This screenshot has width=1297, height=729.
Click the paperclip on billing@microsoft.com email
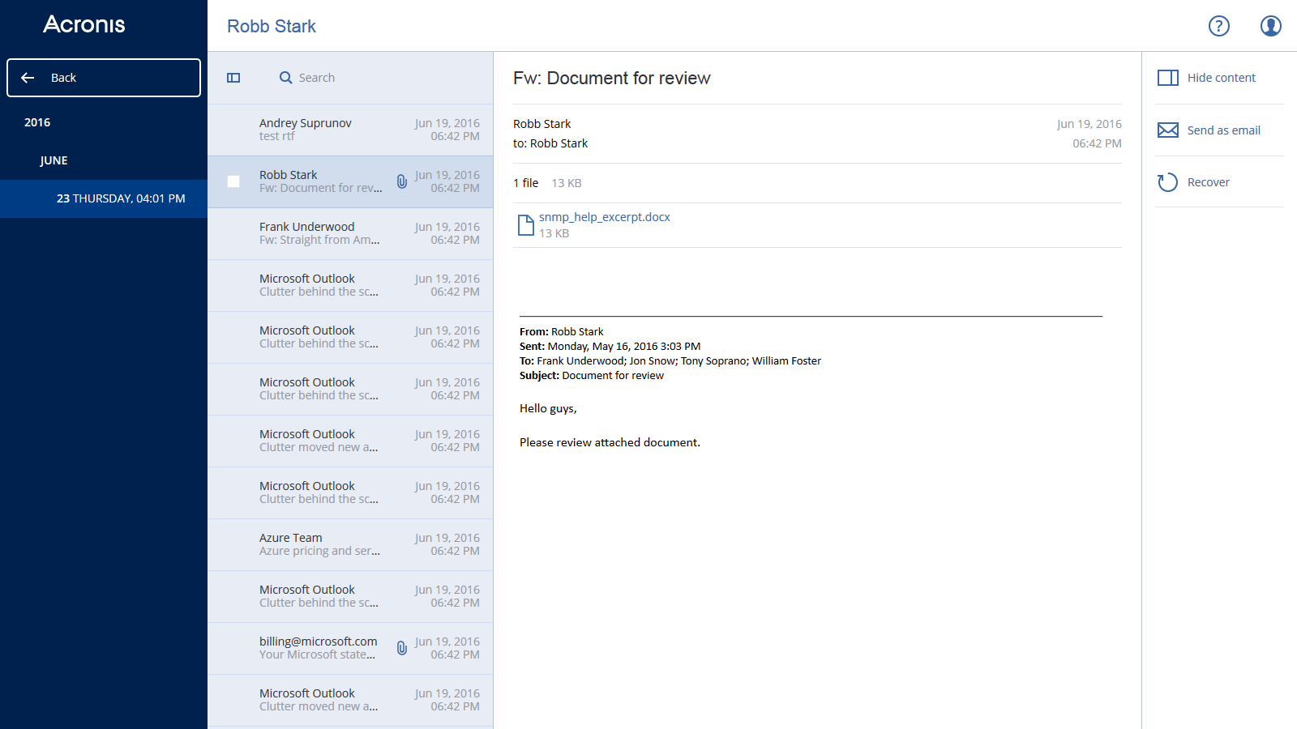tap(401, 648)
